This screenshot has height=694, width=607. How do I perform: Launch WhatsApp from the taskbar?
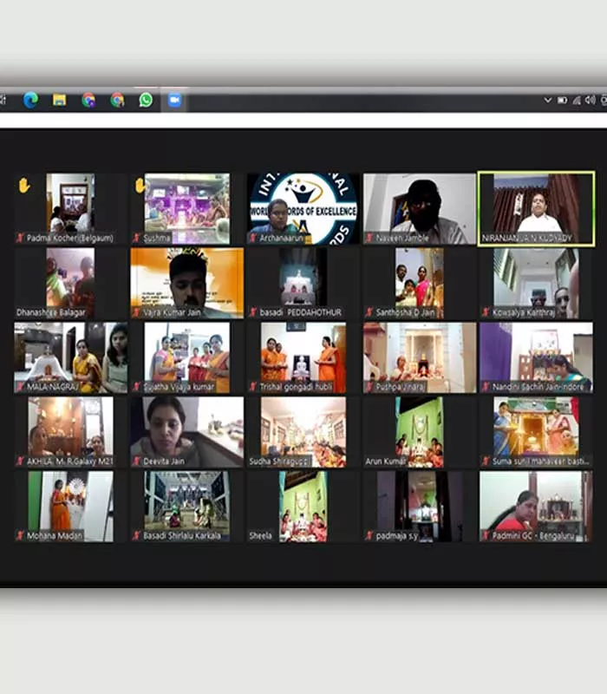(146, 100)
